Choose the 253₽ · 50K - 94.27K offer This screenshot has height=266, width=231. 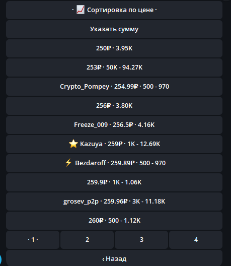[x=114, y=68]
